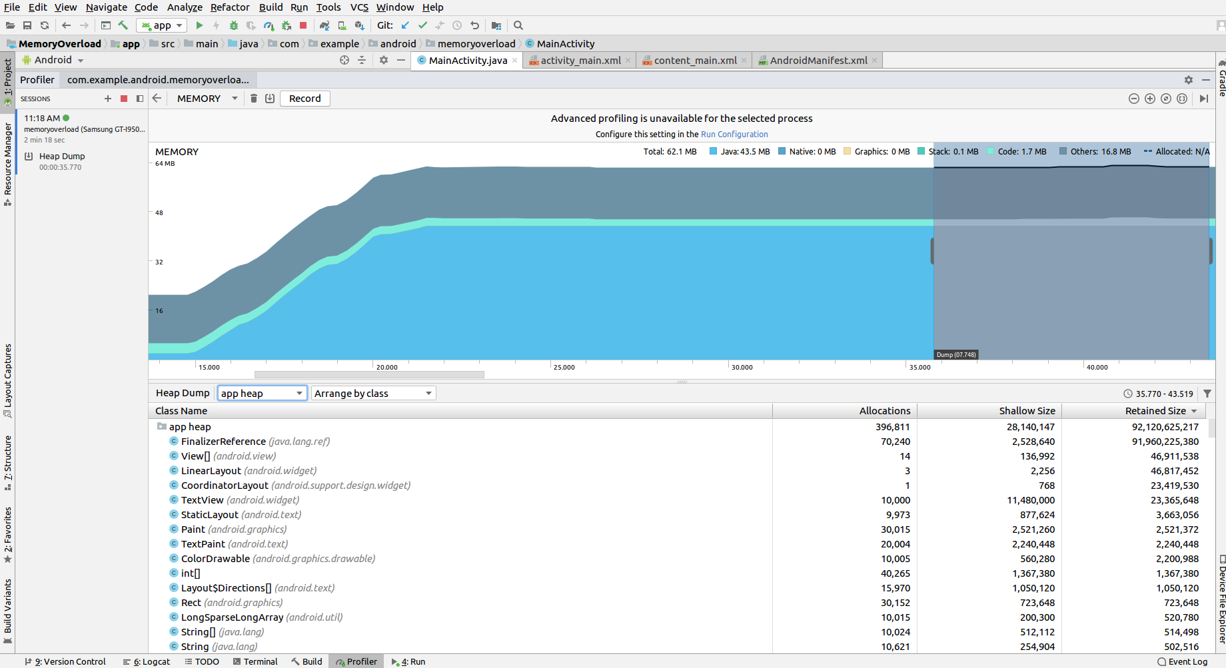This screenshot has width=1226, height=668.
Task: Follow the Run Configuration link
Action: 734,135
